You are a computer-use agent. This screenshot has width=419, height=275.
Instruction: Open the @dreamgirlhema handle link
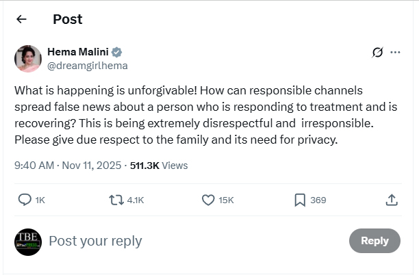pos(87,66)
